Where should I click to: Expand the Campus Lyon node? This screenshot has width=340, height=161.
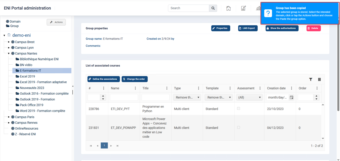[x=9, y=48]
